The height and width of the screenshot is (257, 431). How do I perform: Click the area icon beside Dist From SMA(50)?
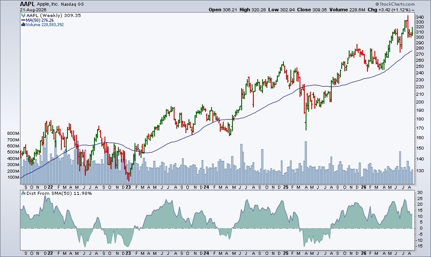pos(23,194)
